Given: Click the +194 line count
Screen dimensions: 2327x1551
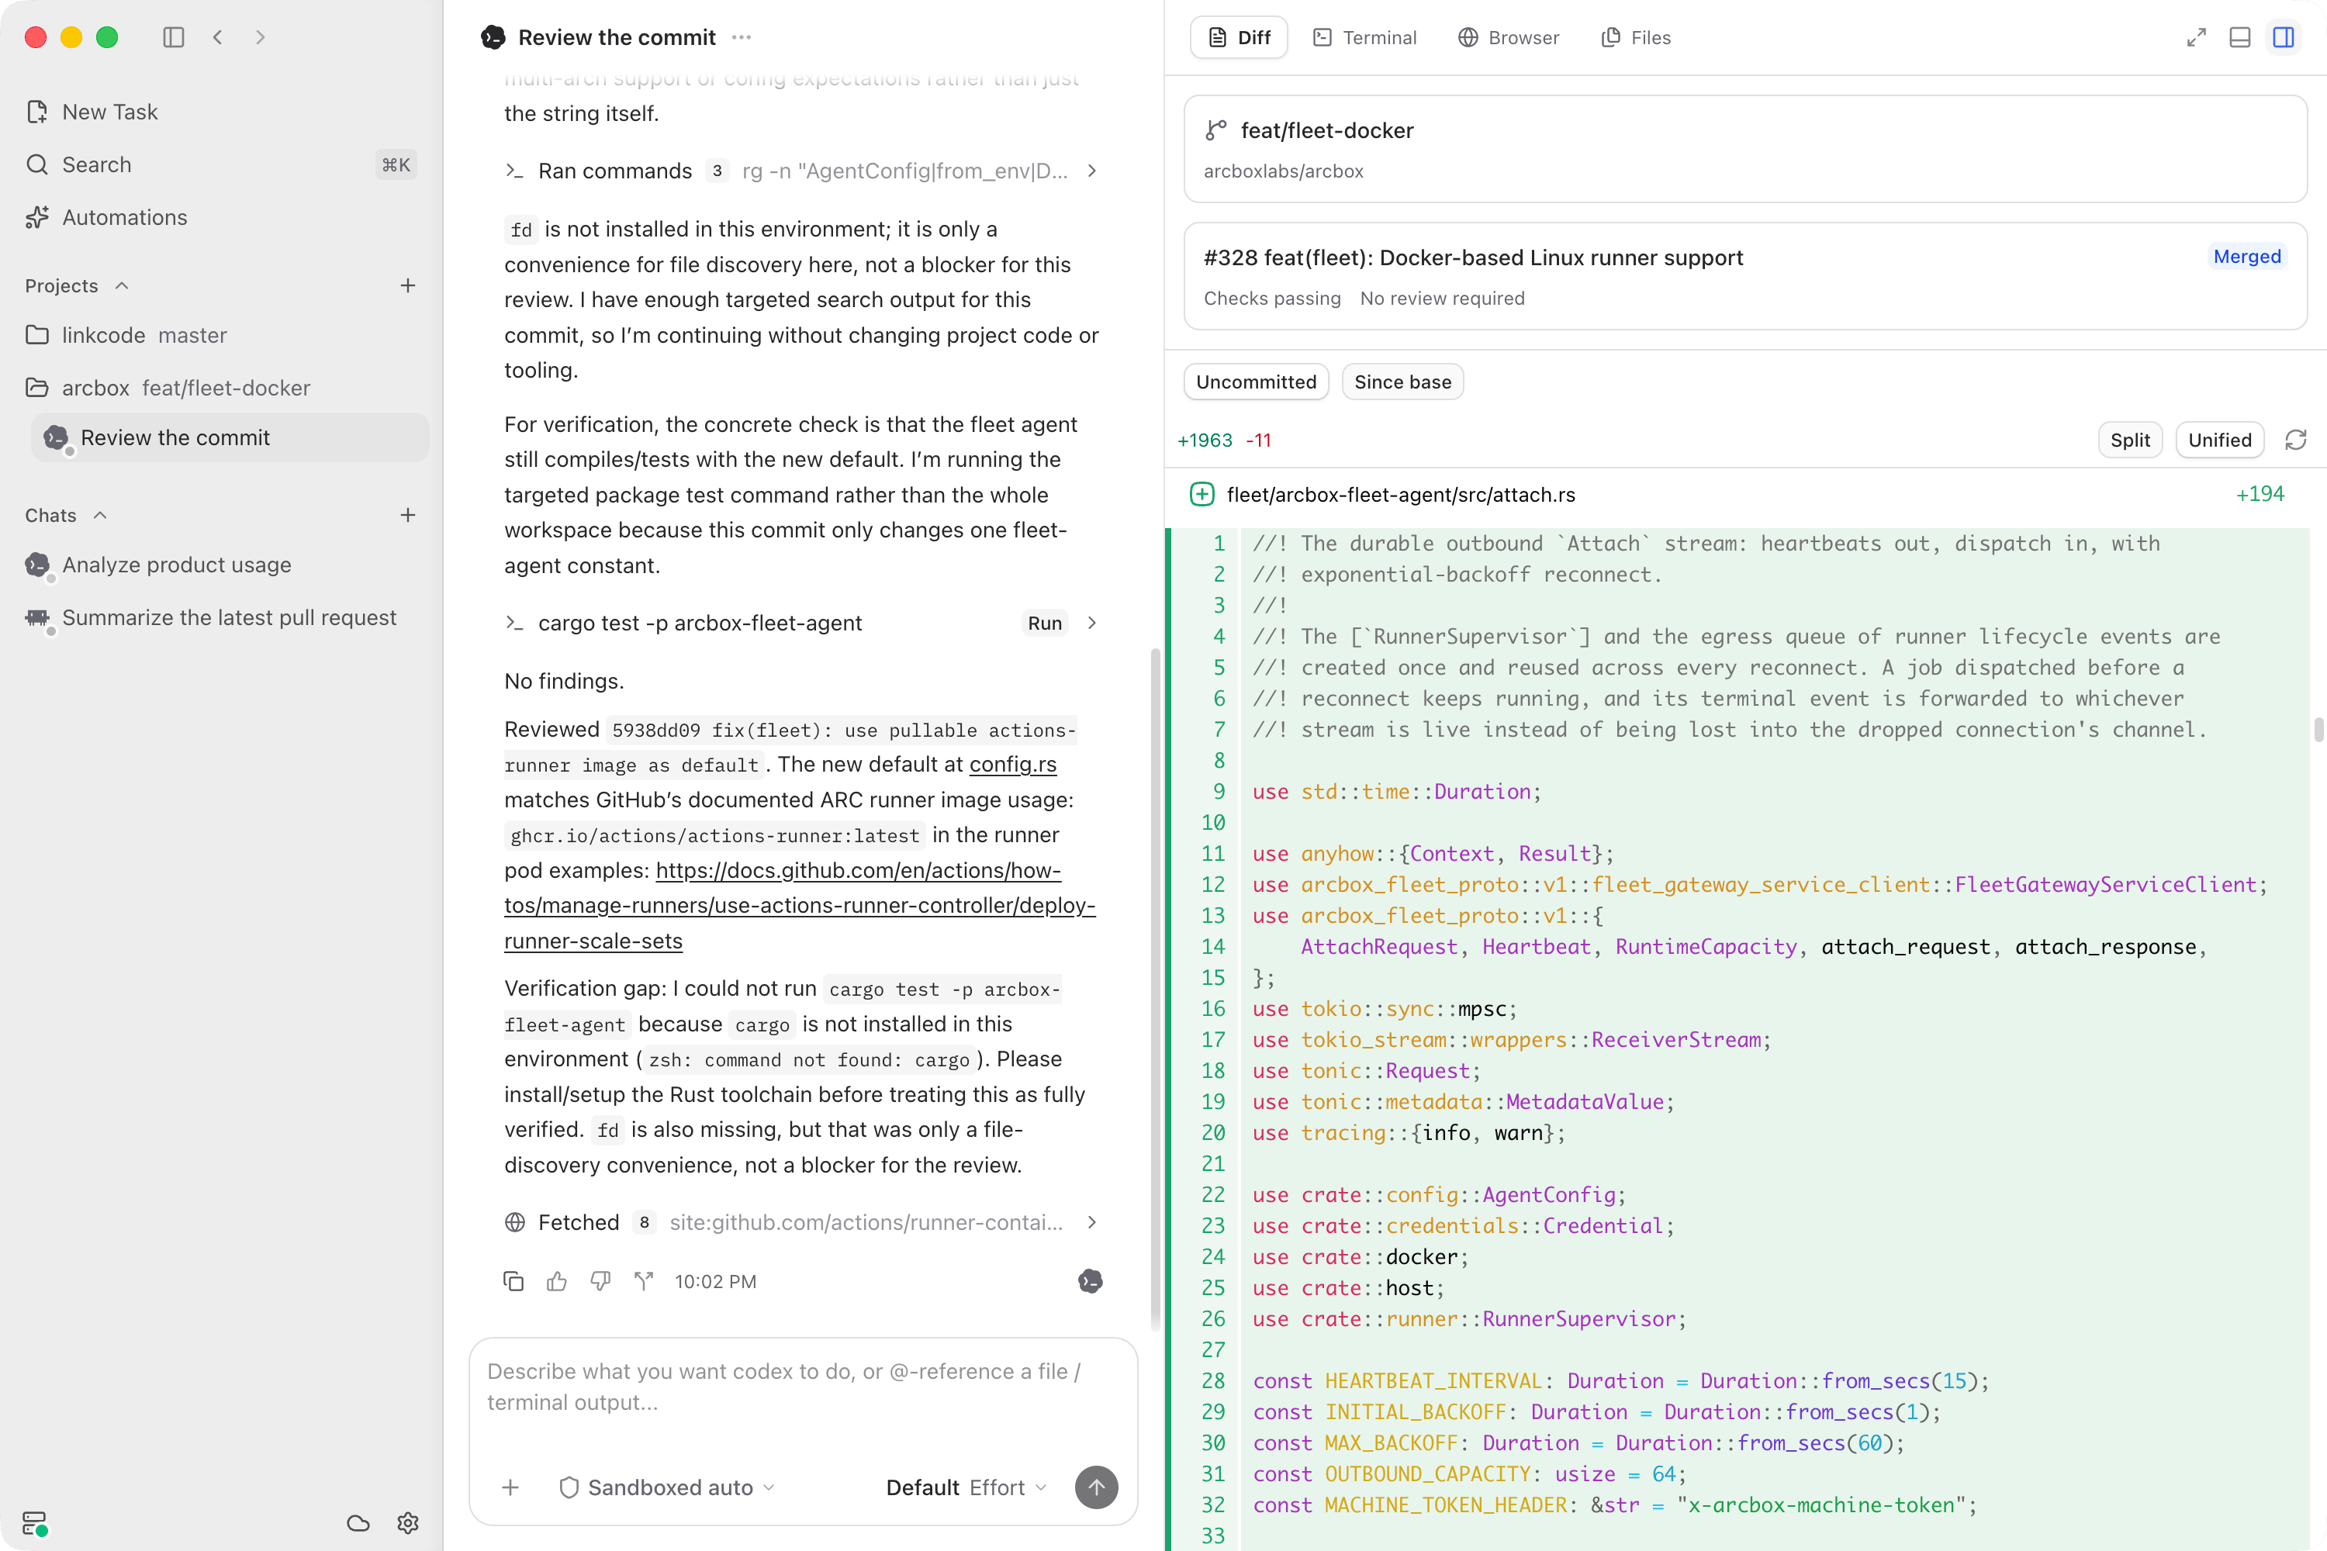Looking at the screenshot, I should pos(2260,495).
